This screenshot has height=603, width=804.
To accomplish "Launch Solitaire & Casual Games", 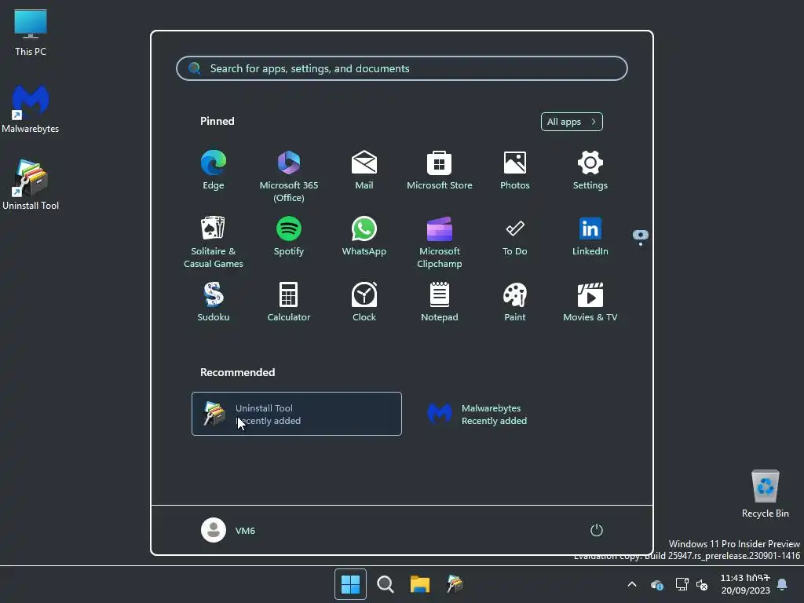I will pyautogui.click(x=214, y=242).
